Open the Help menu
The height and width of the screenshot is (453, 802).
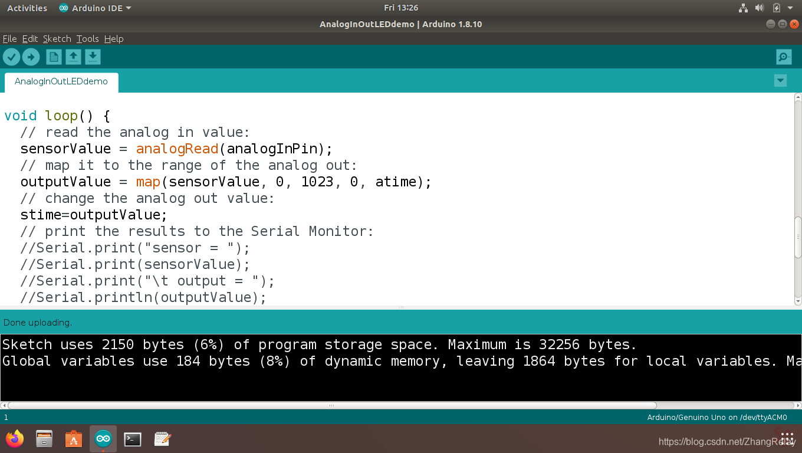[x=114, y=38]
